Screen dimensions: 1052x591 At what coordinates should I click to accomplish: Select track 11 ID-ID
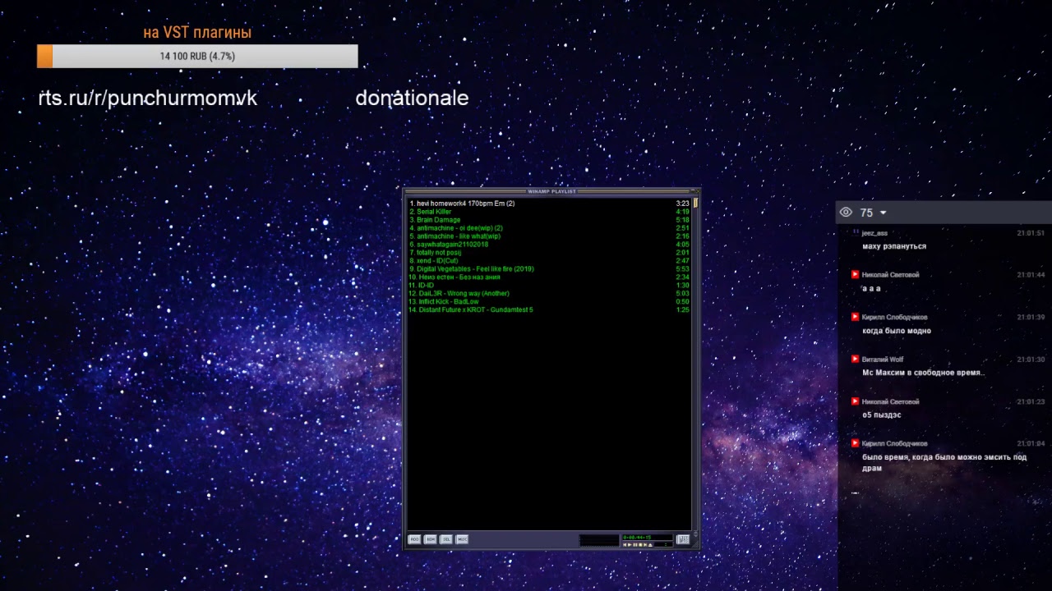[x=549, y=286]
